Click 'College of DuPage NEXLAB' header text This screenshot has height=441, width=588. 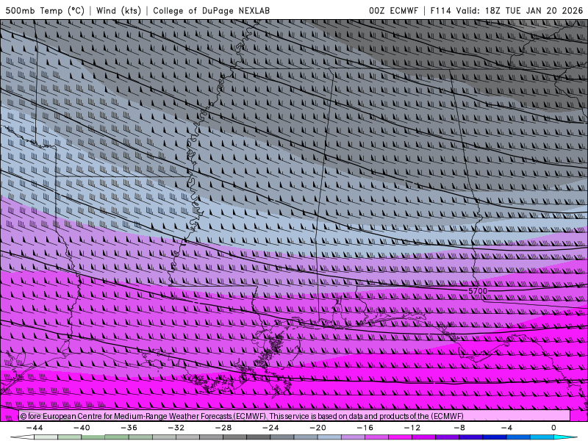(211, 10)
